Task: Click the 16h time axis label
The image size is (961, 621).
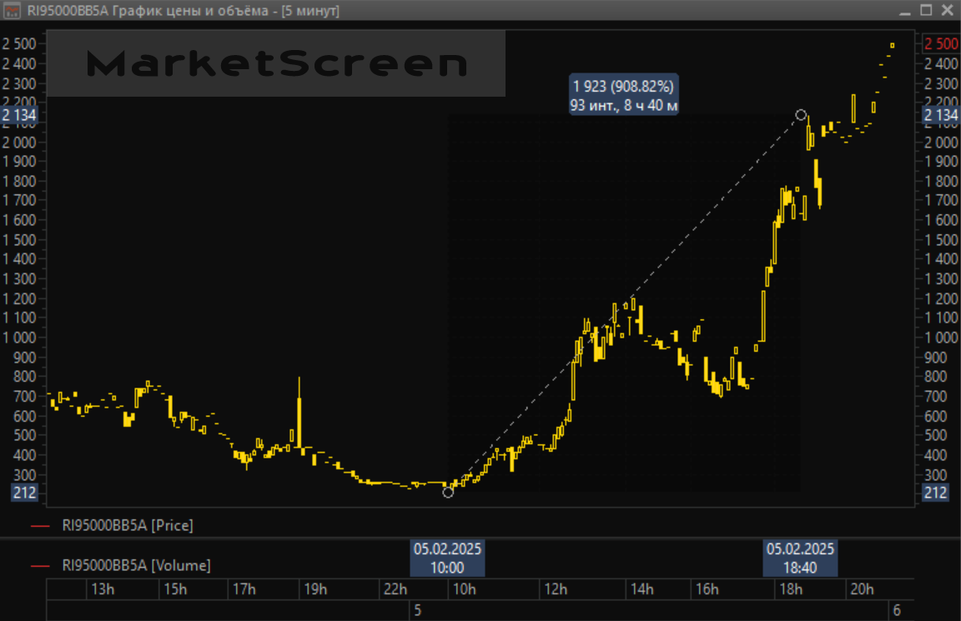Action: pos(707,589)
